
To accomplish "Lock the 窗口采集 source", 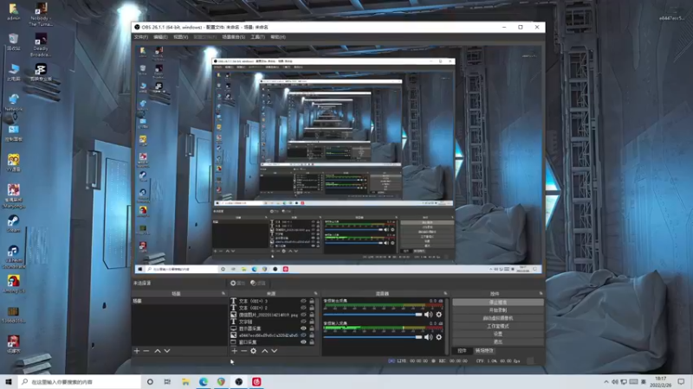I will (x=312, y=341).
